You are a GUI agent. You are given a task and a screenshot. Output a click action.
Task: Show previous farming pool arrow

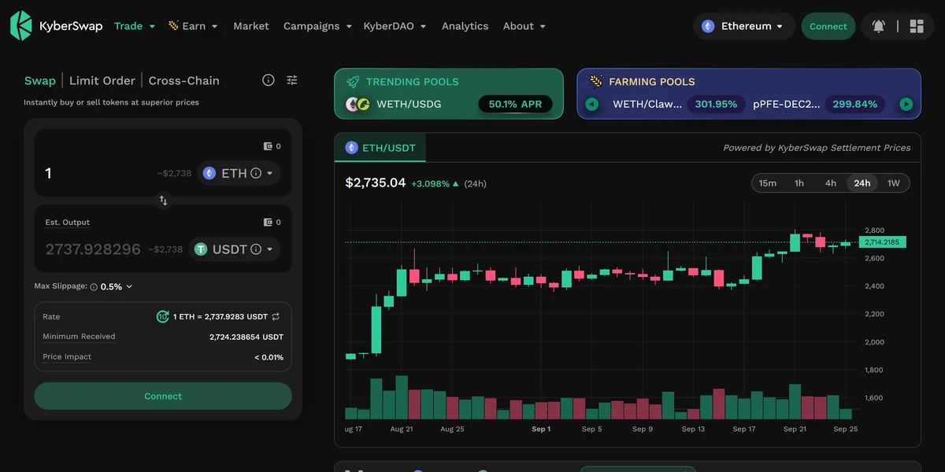[x=592, y=104]
